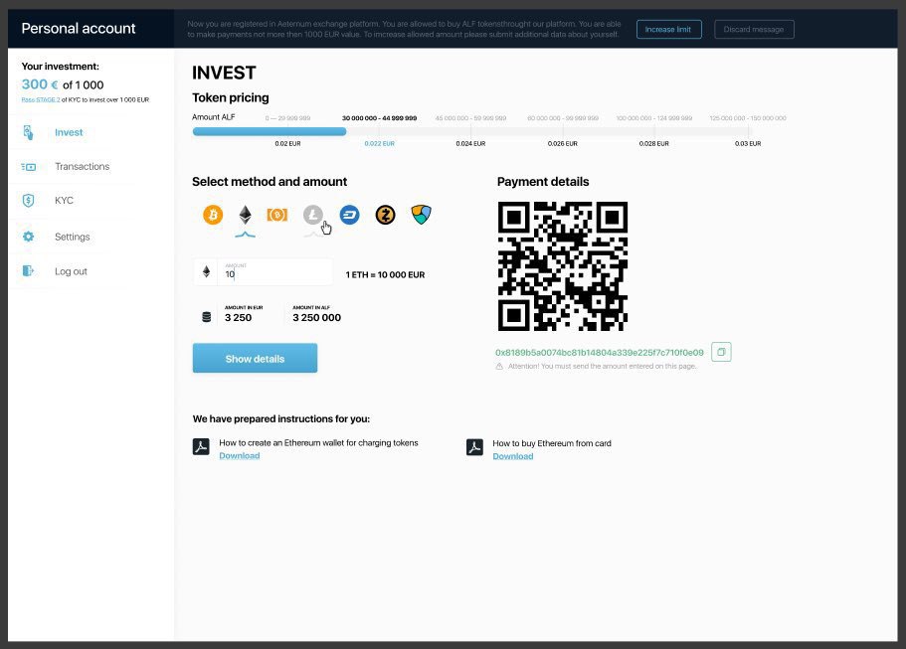Viewport: 906px width, 649px height.
Task: Click the buy Ethereum PDF icon
Action: 474,447
